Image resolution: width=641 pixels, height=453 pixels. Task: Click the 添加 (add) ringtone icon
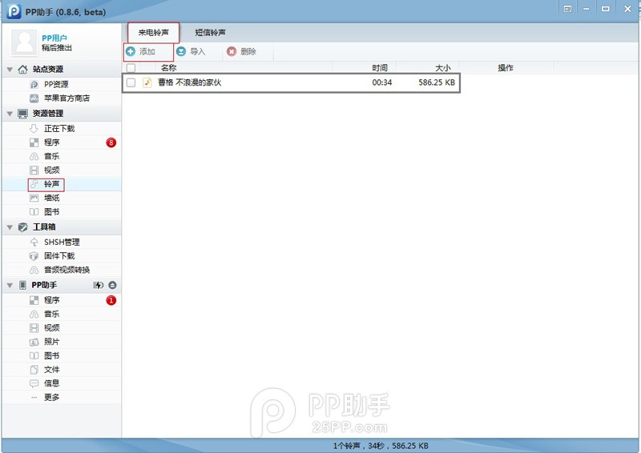pos(131,51)
